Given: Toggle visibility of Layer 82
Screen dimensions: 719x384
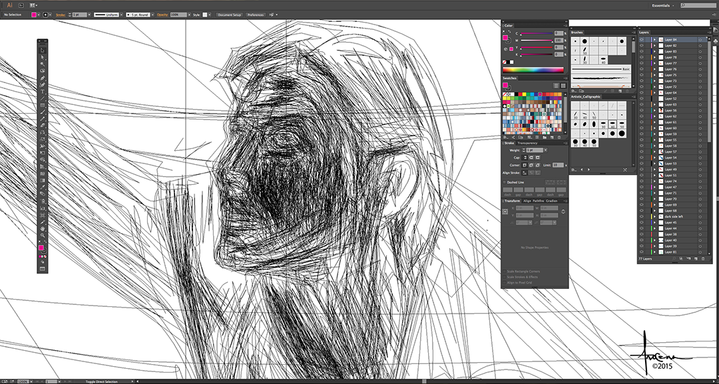Looking at the screenshot, I should [642, 46].
